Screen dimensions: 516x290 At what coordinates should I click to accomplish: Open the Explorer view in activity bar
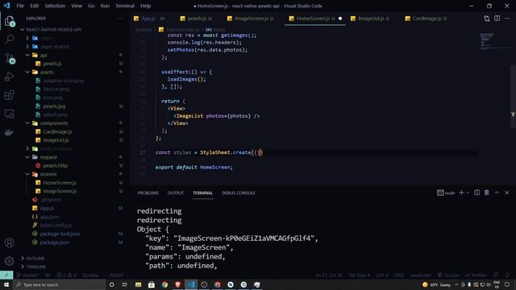[x=9, y=21]
